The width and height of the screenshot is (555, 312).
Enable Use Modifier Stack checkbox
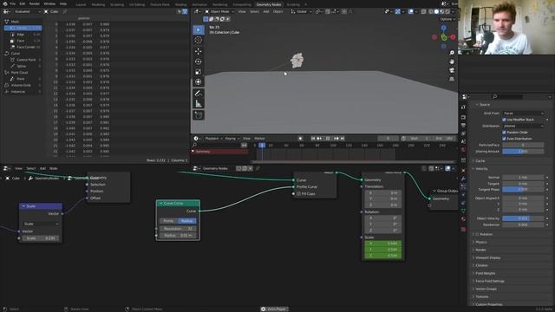(x=505, y=120)
